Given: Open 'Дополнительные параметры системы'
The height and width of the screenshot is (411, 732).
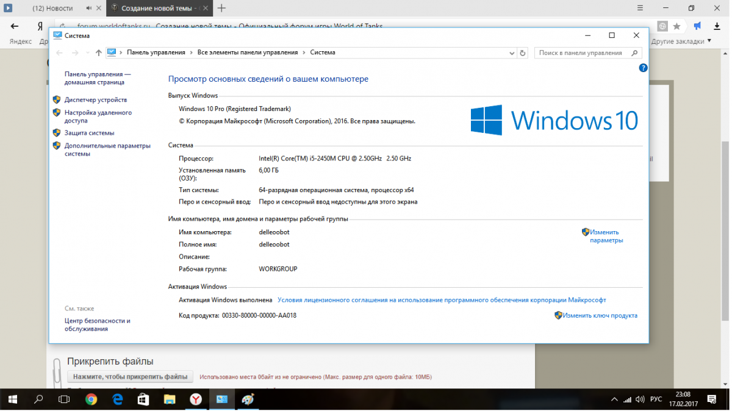Looking at the screenshot, I should (107, 149).
